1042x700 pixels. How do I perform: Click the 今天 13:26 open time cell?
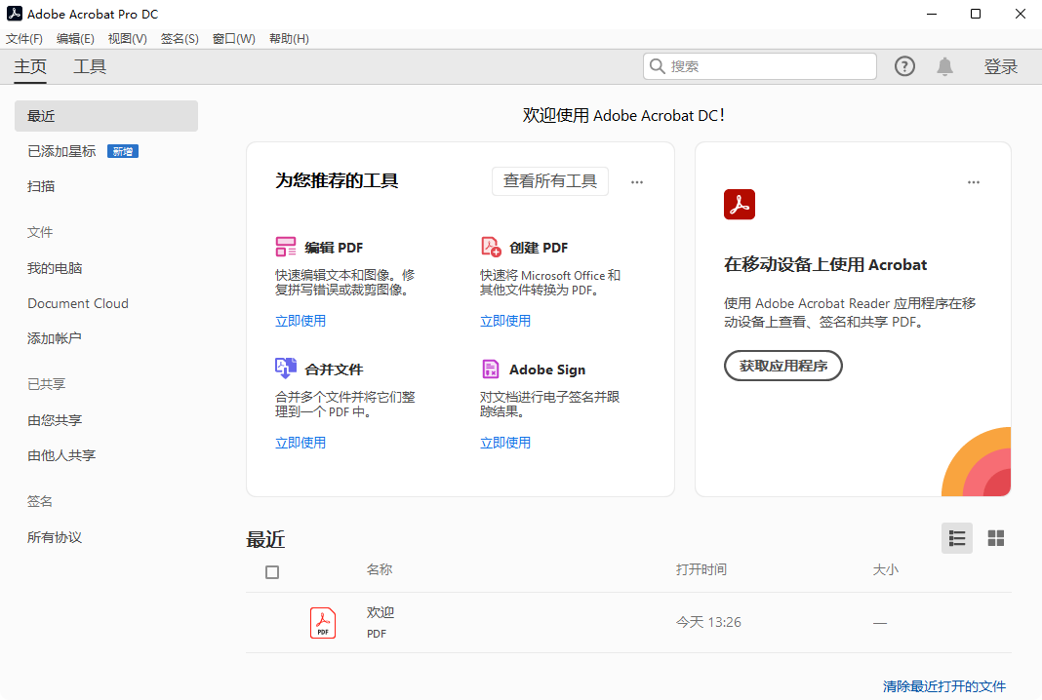pyautogui.click(x=708, y=622)
